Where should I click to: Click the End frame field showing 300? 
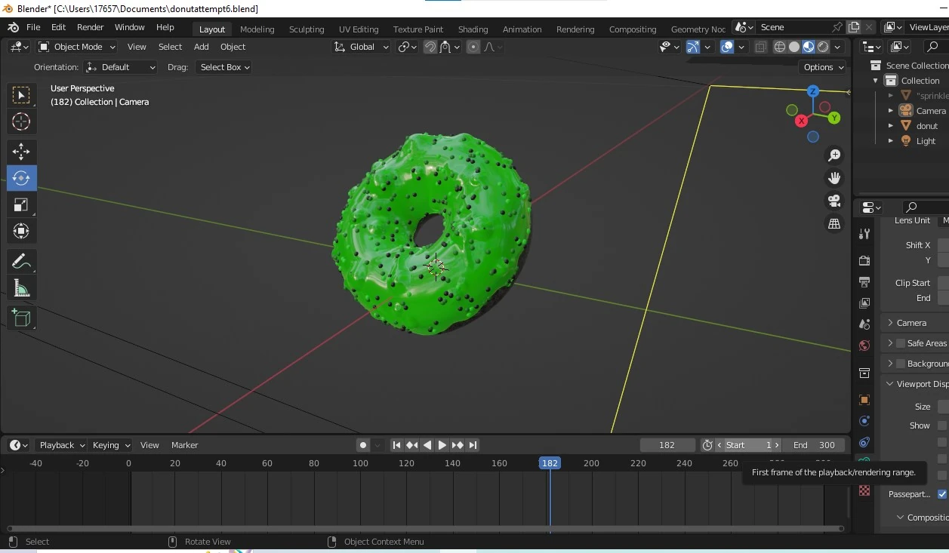814,445
